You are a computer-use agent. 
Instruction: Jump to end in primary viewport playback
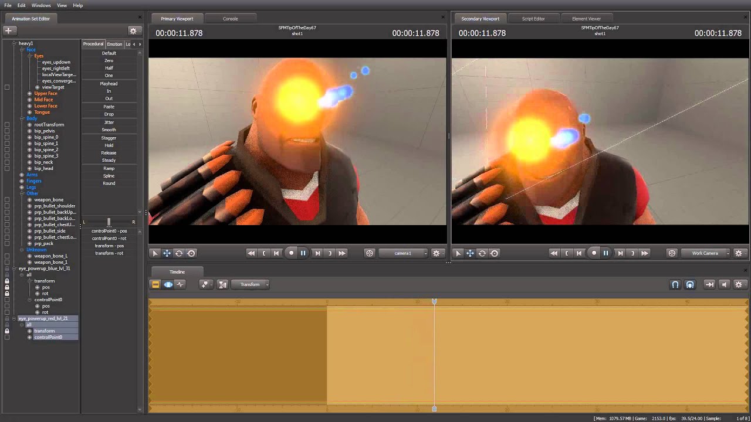click(342, 253)
